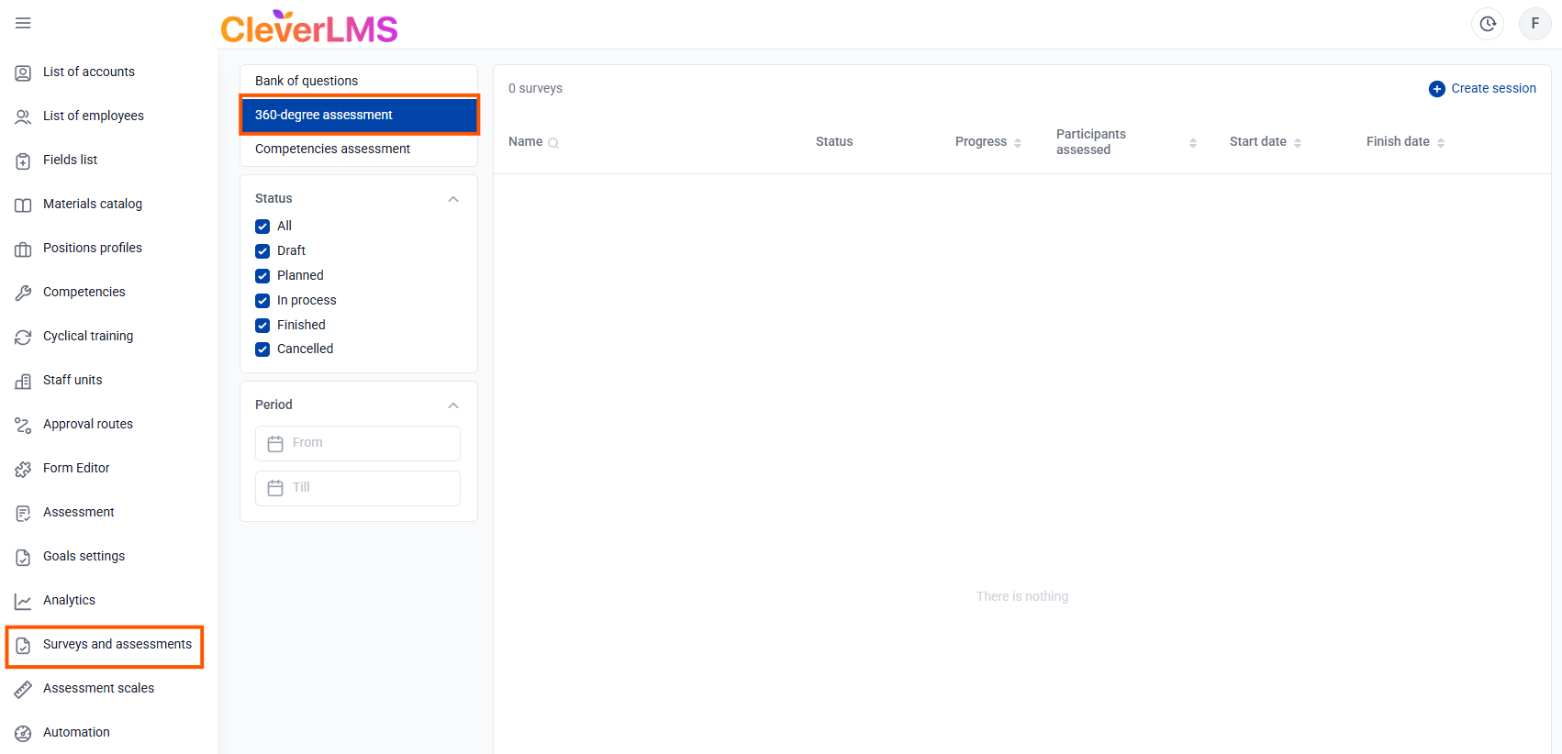The image size is (1562, 754).
Task: Open the Bank of questions tab
Action: (359, 81)
